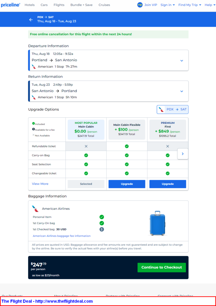
Task: Open the Find My Trip dropdown
Action: [x=190, y=5]
